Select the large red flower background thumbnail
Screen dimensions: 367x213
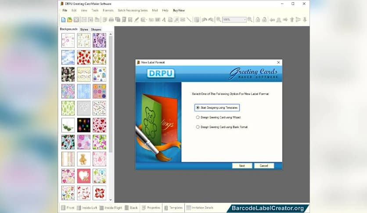click(99, 193)
